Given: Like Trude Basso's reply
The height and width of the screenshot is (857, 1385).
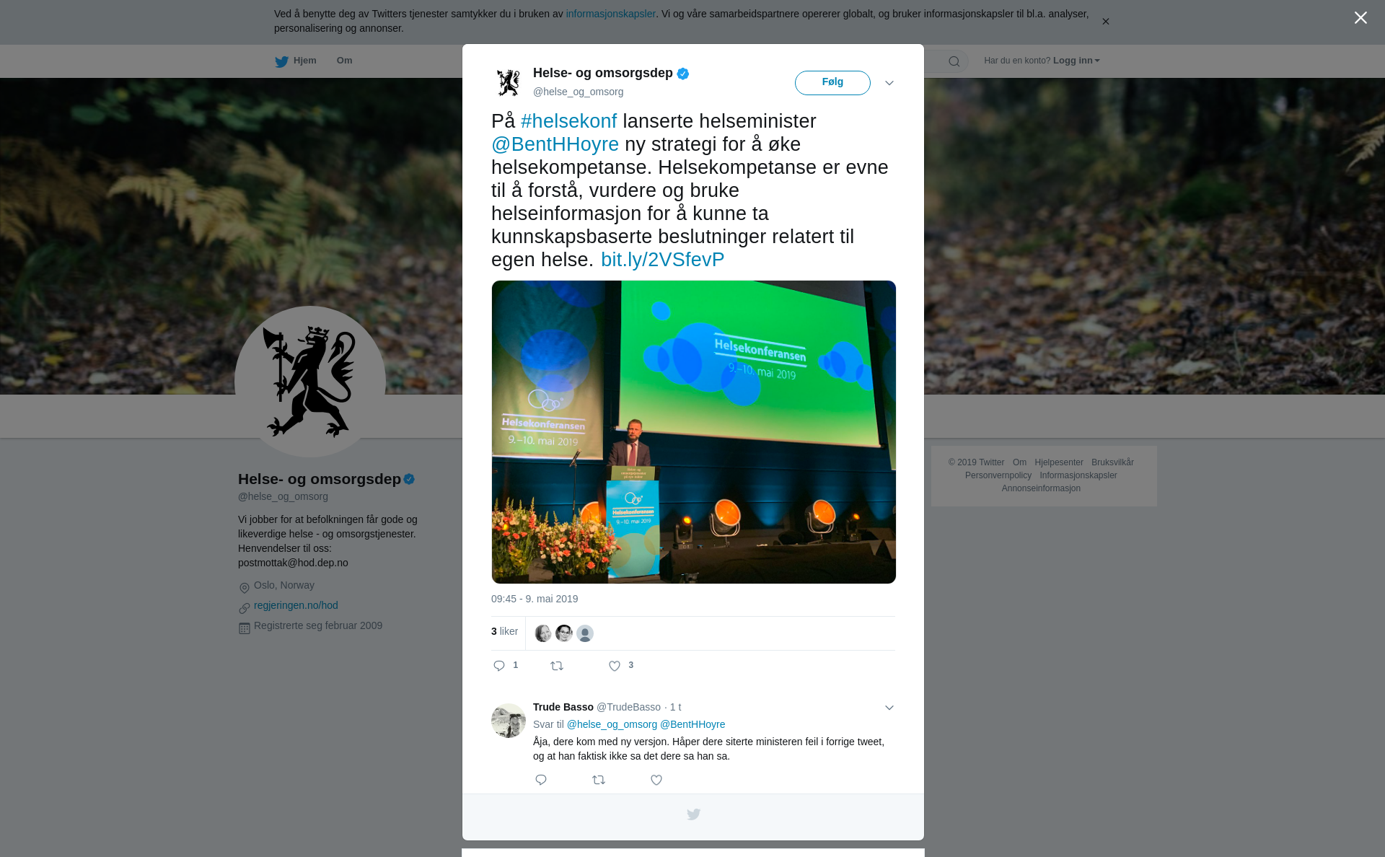Looking at the screenshot, I should [x=656, y=780].
